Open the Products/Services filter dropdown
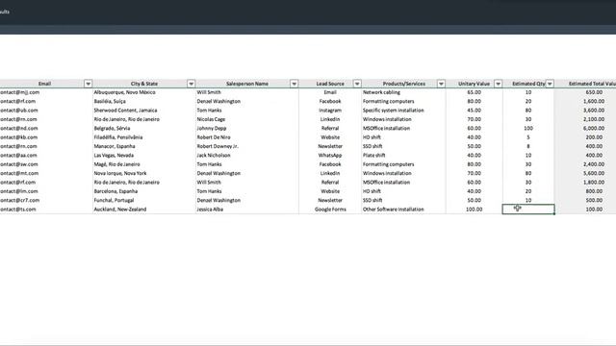 [x=441, y=84]
